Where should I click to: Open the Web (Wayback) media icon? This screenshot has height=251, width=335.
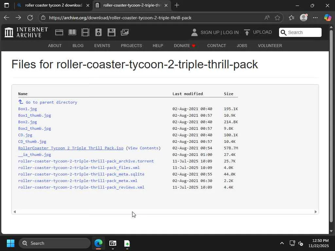[59, 32]
